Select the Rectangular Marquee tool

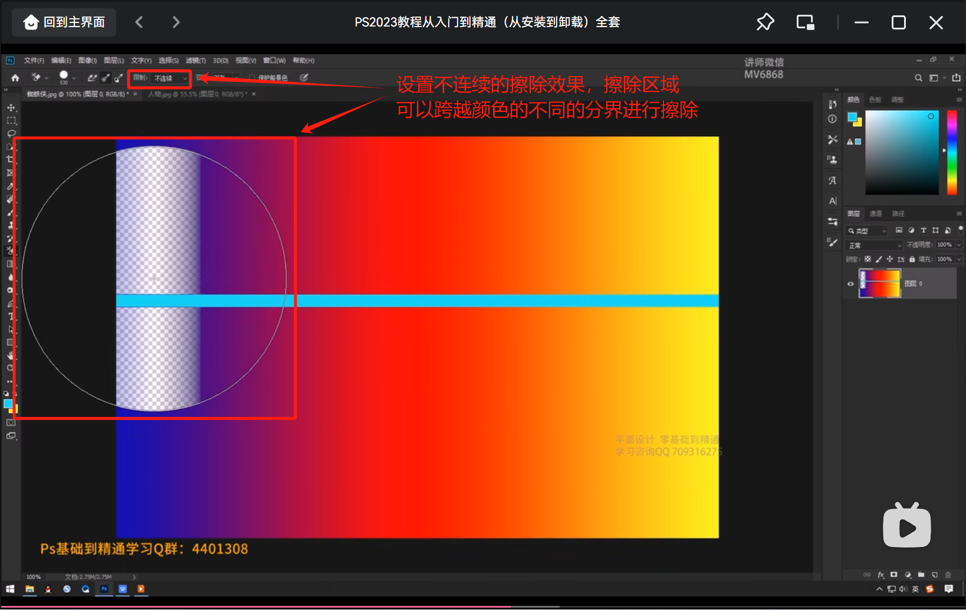pyautogui.click(x=11, y=120)
